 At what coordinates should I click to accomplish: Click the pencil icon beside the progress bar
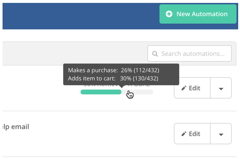click(x=184, y=88)
